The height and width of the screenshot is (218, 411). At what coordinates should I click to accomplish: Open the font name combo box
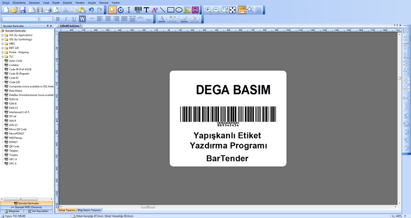tap(21, 19)
